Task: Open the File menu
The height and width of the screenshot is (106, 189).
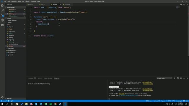Action: [x=5, y=1]
